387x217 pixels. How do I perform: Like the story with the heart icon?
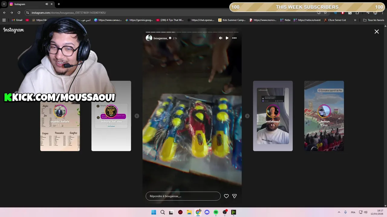(x=226, y=196)
